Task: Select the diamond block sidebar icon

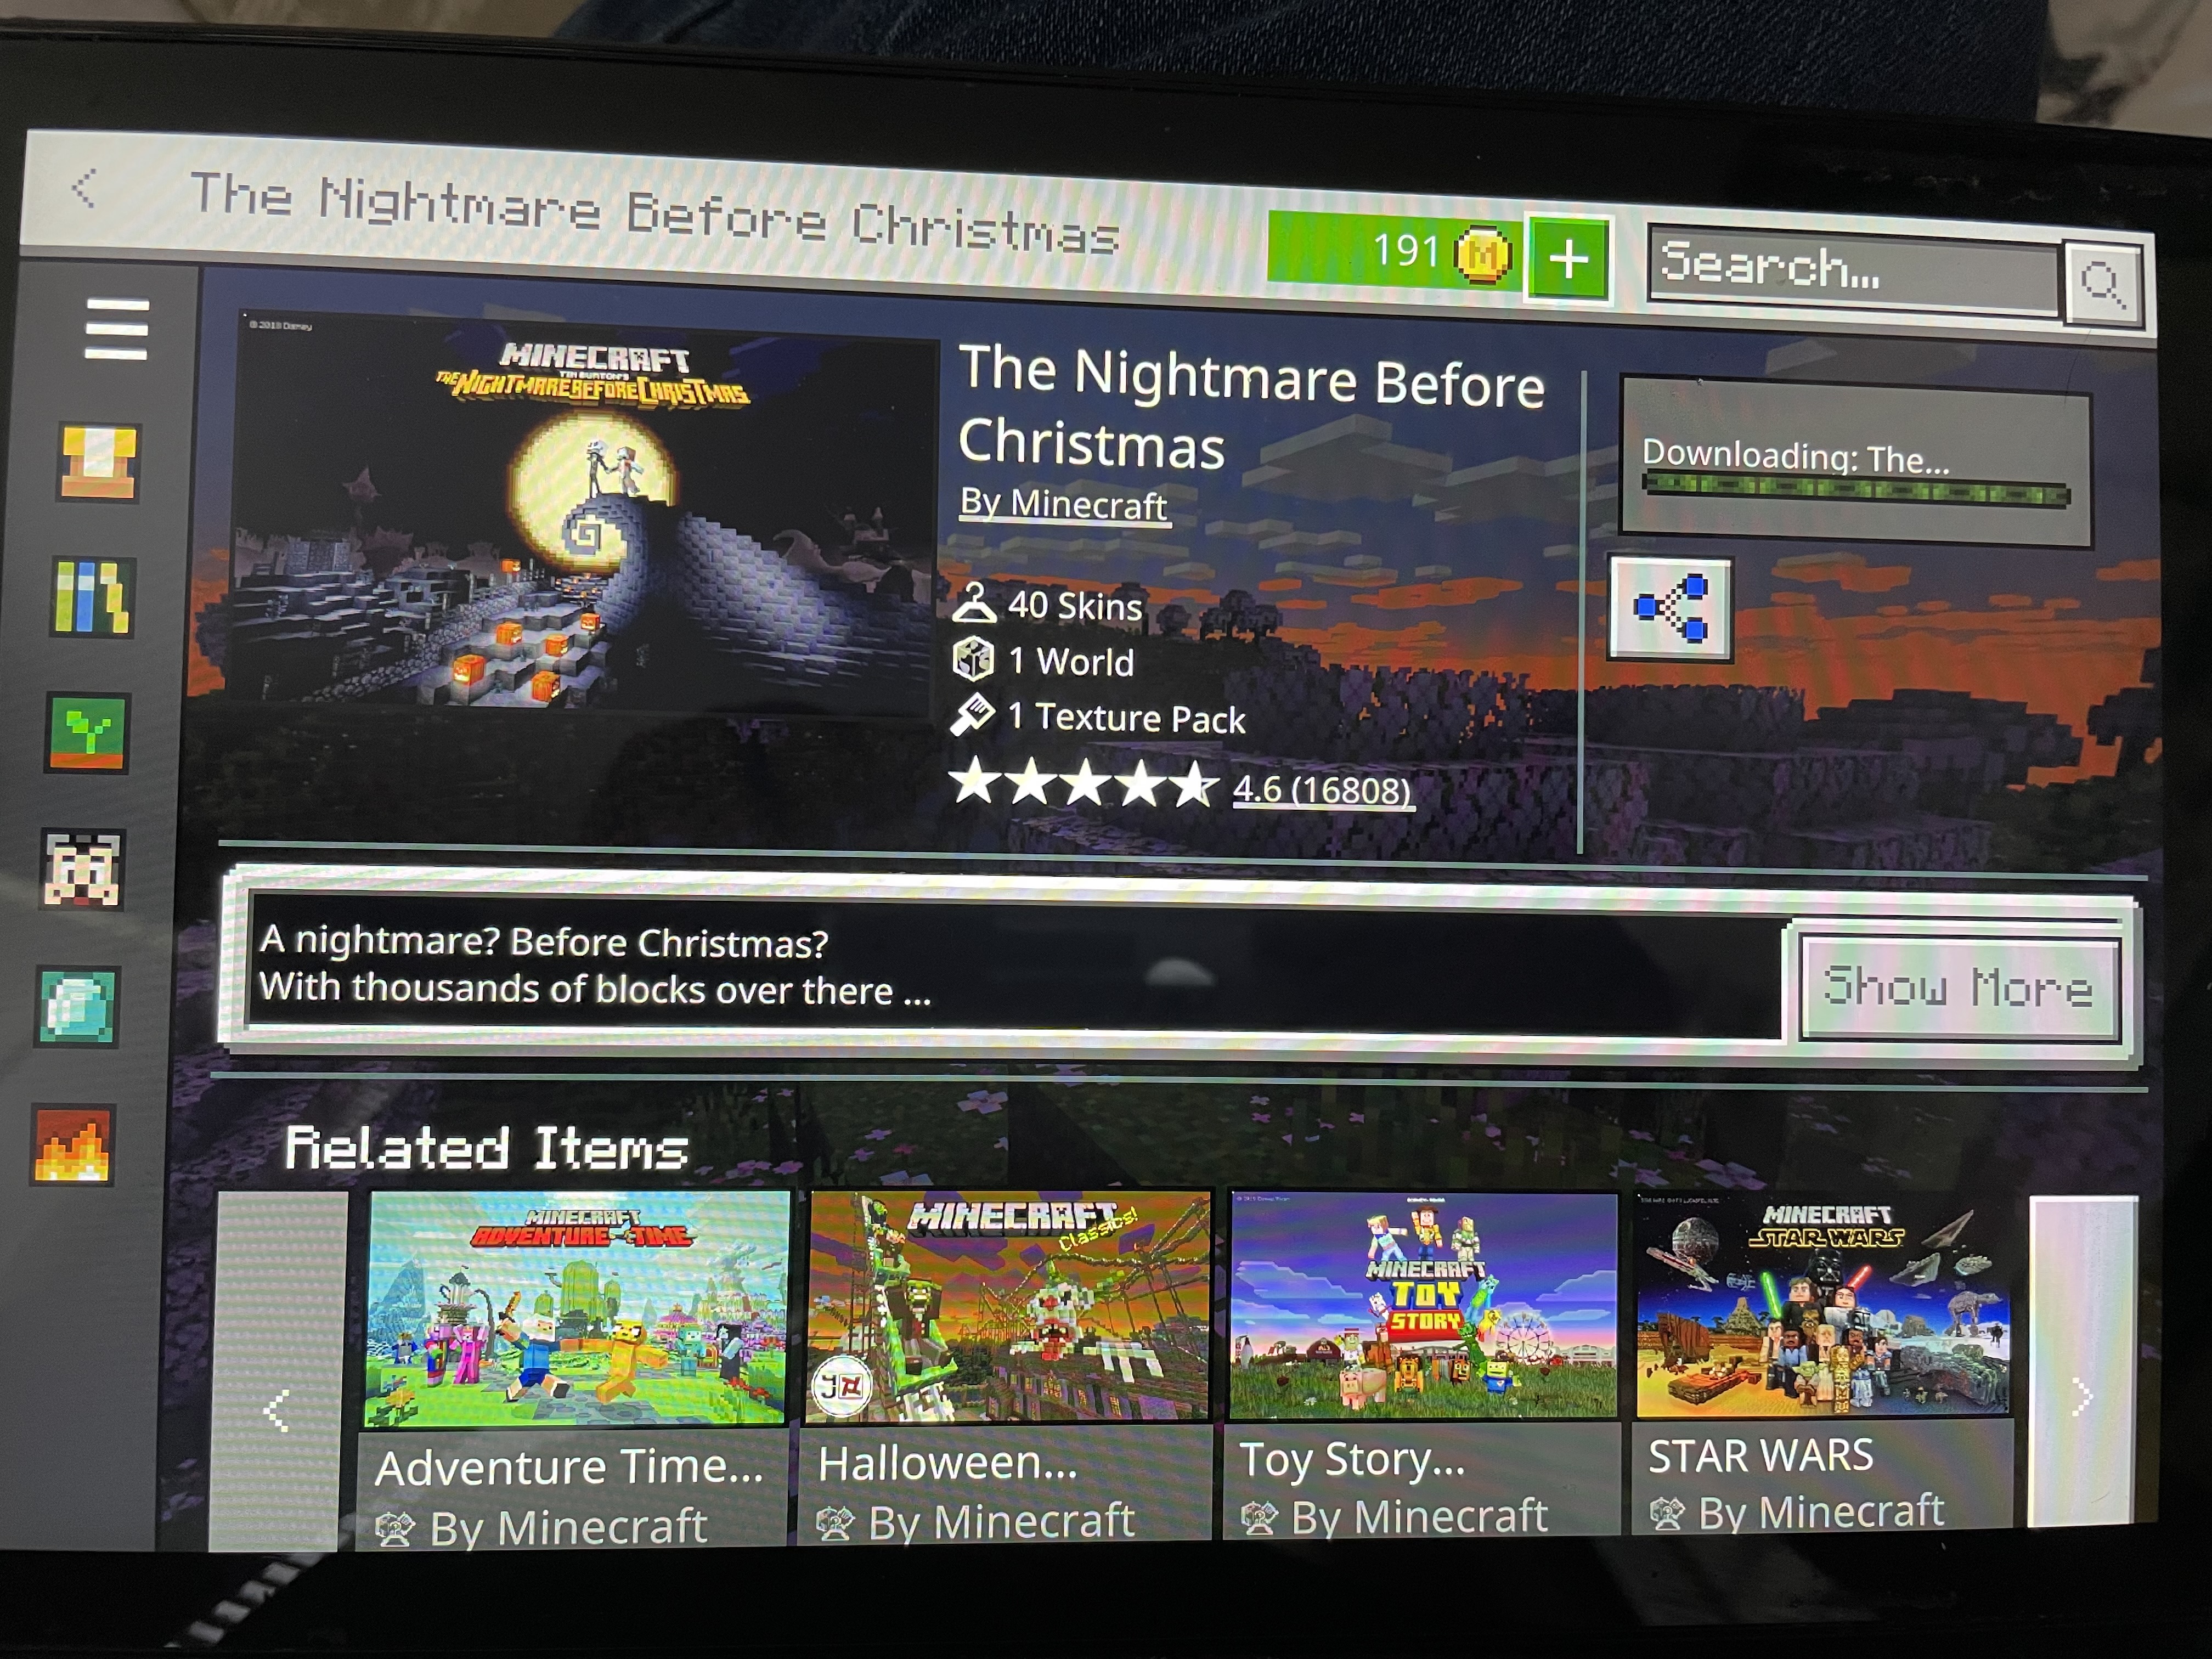Action: tap(78, 1006)
